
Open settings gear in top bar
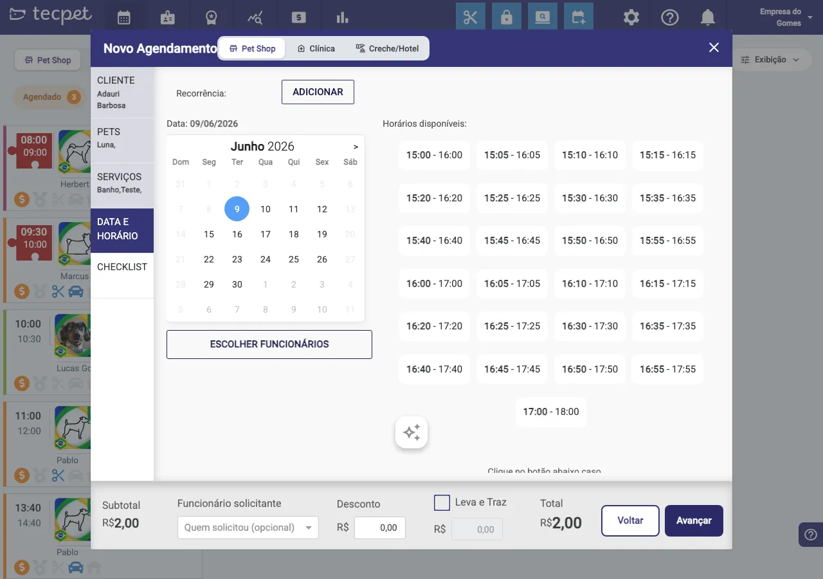(x=631, y=17)
